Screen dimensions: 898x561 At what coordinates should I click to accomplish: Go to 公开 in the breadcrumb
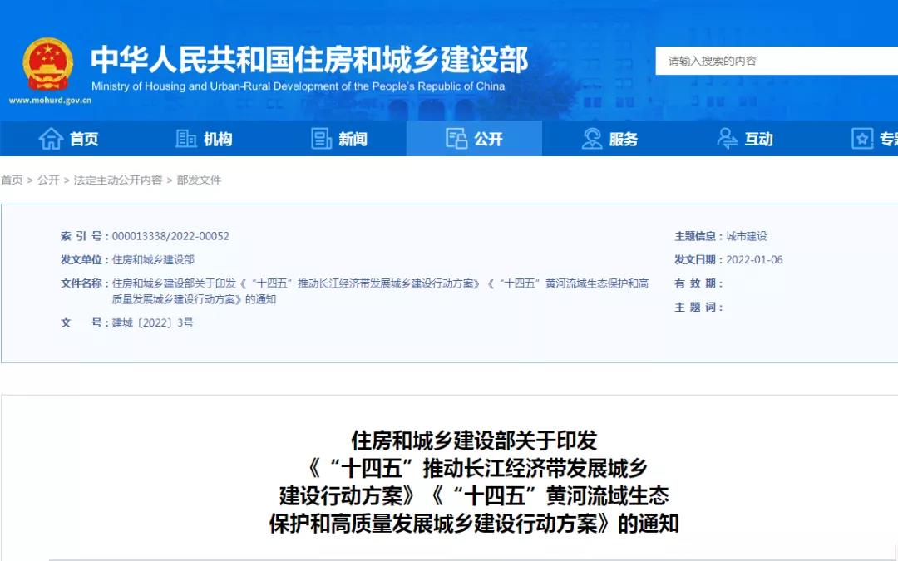point(49,180)
